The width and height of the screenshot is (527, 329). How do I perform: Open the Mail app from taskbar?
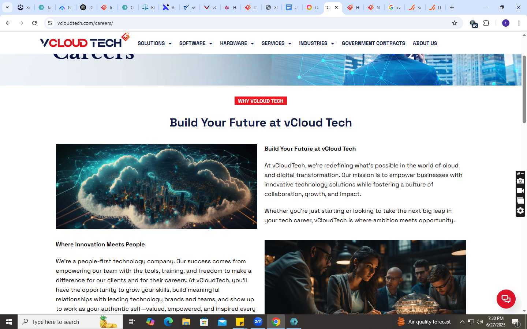222,322
